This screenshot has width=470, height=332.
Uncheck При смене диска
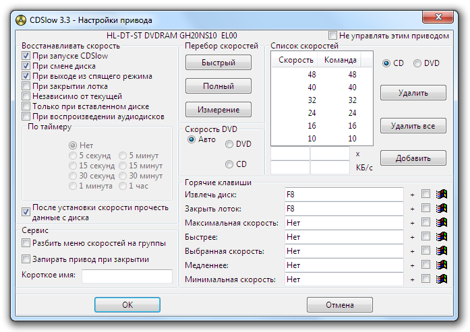point(26,66)
